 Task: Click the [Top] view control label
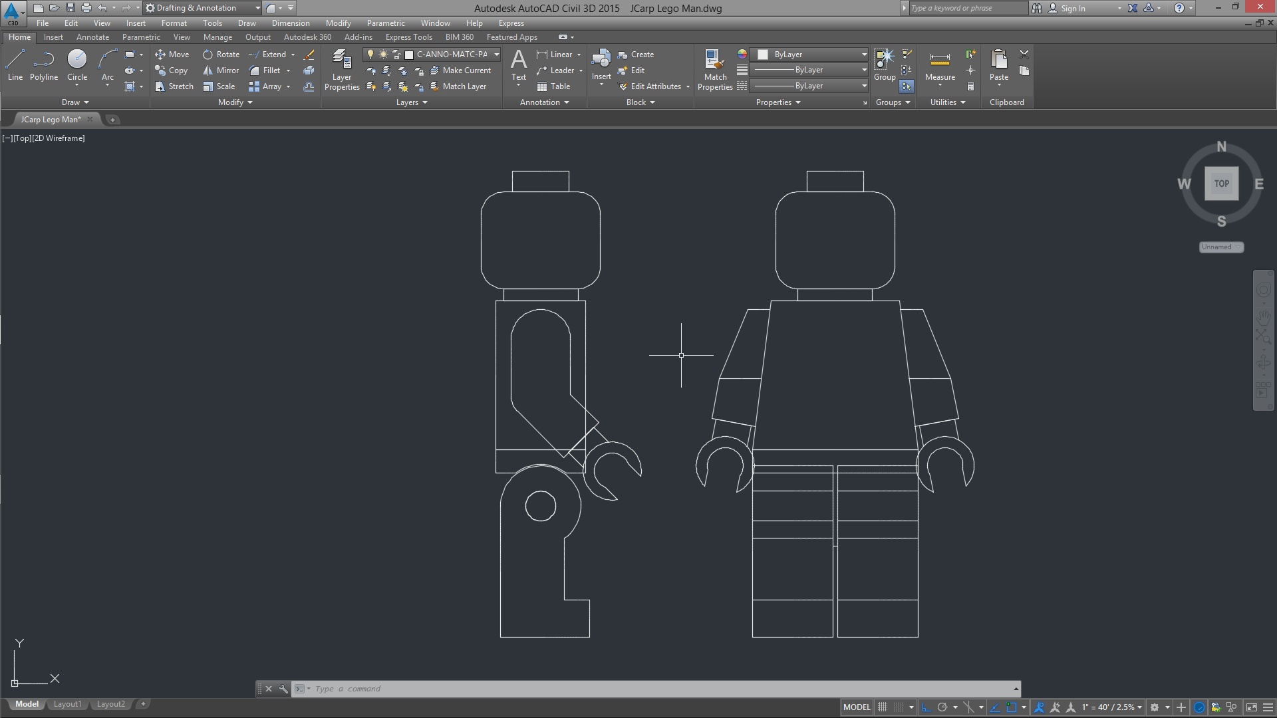22,138
